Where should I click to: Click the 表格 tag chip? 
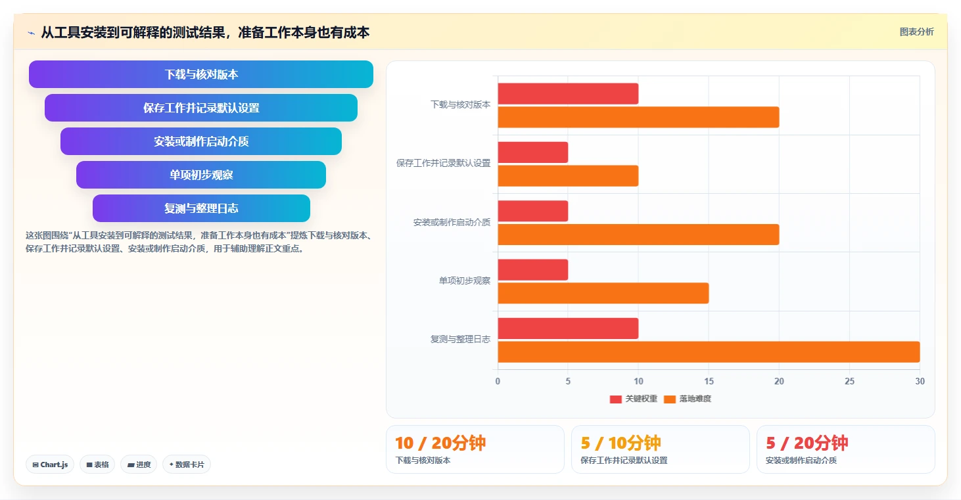(x=97, y=465)
